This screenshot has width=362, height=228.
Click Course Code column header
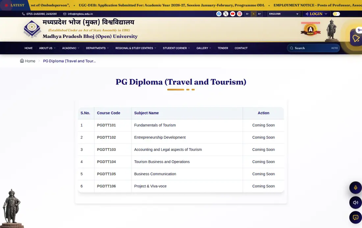coord(109,113)
